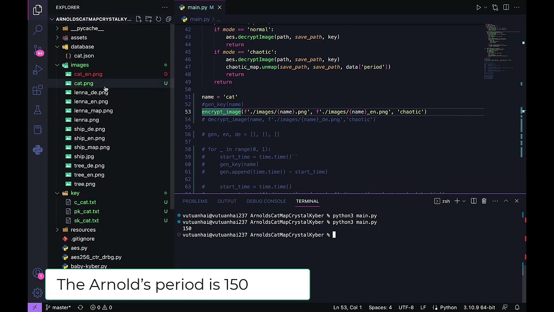The image size is (554, 312).
Task: Open the Search view in activity bar
Action: (x=38, y=29)
